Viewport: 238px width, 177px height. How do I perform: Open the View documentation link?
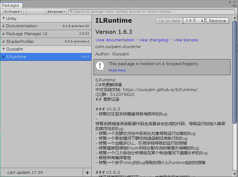[x=115, y=40]
